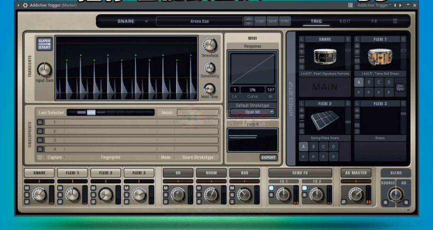Open the hamburger menu icon
This screenshot has width=433, height=230.
pyautogui.click(x=395, y=21)
